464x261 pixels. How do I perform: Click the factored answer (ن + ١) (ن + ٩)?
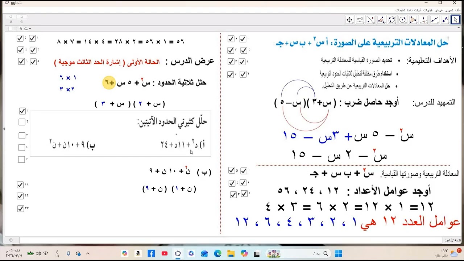[x=169, y=189]
